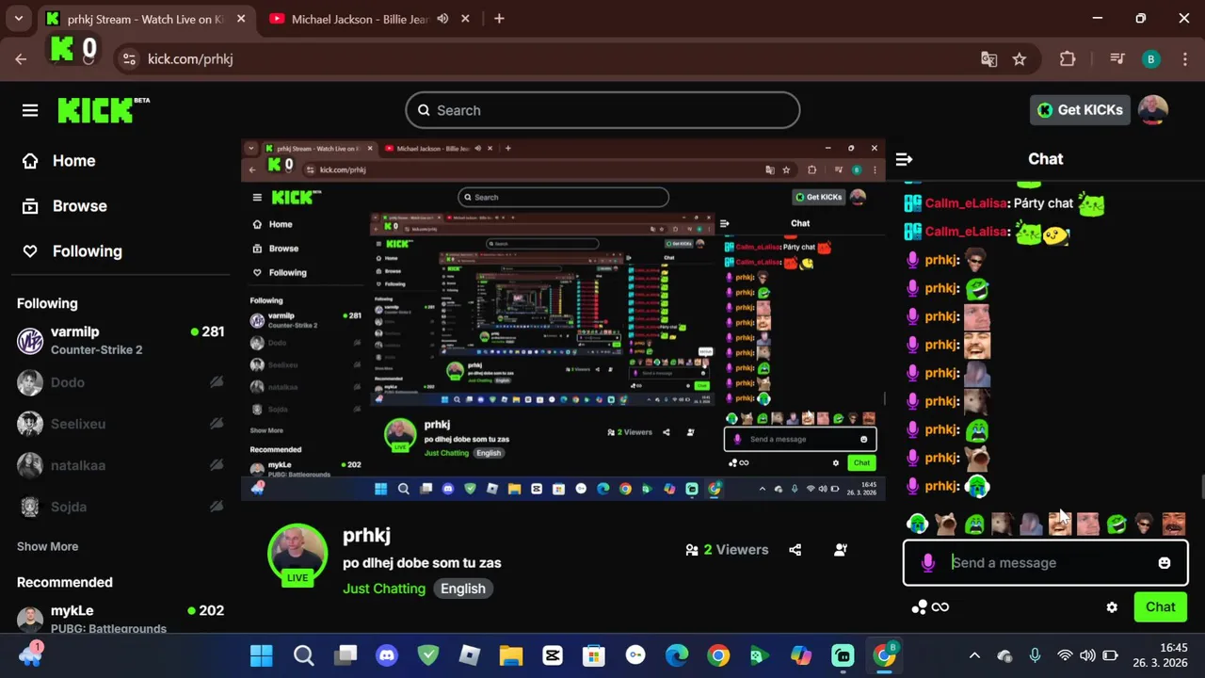Click the purple microphone badge in chat input
The height and width of the screenshot is (678, 1205).
[x=927, y=563]
